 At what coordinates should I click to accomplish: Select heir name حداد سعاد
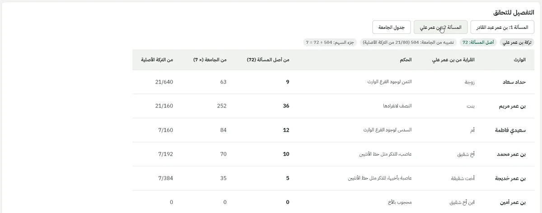tap(514, 82)
